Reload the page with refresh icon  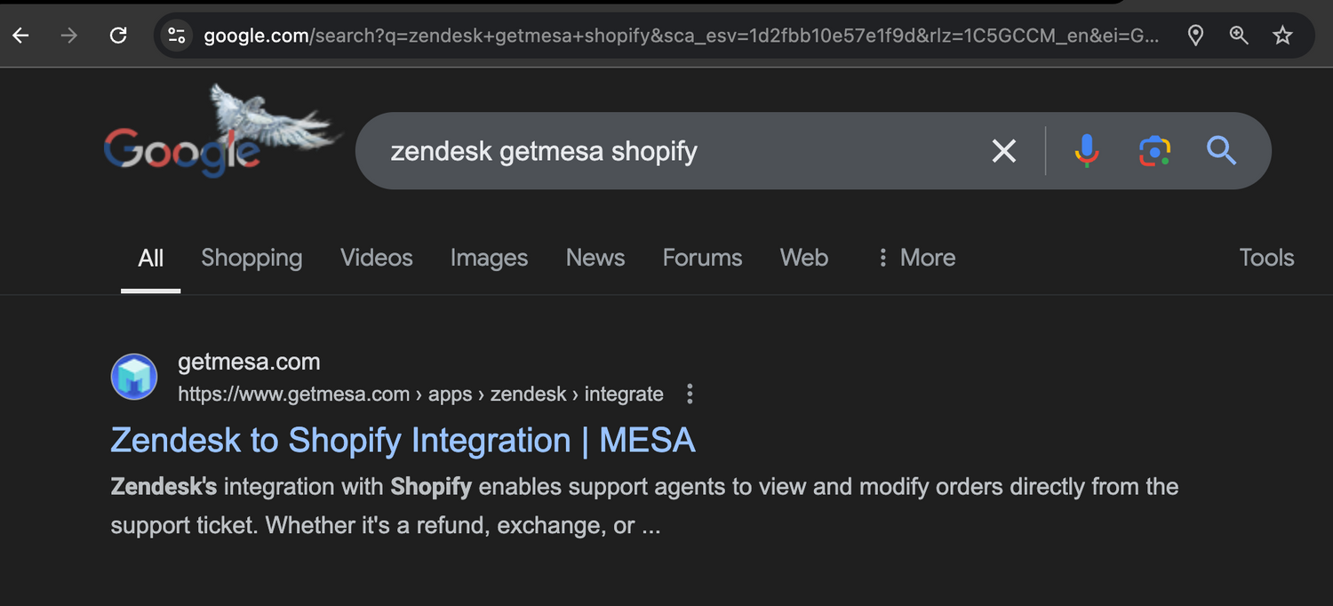(x=117, y=36)
